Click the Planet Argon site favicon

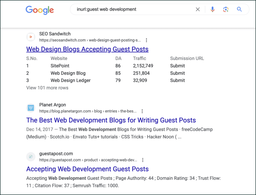(x=31, y=108)
